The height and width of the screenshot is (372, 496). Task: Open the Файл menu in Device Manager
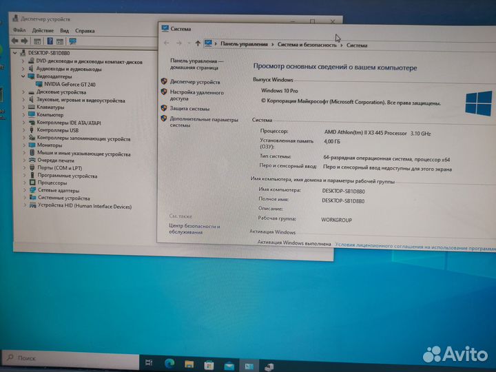pos(19,30)
